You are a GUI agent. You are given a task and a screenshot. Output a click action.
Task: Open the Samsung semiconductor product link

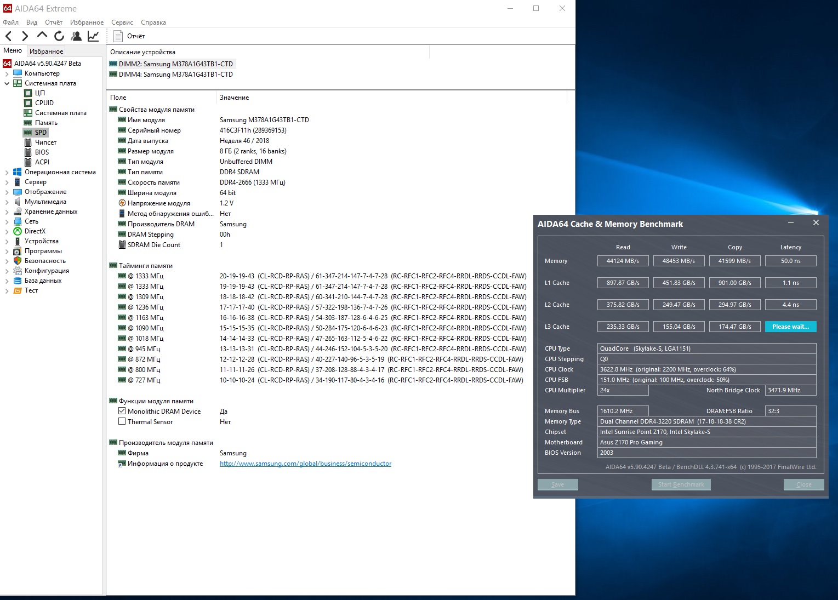click(x=306, y=464)
